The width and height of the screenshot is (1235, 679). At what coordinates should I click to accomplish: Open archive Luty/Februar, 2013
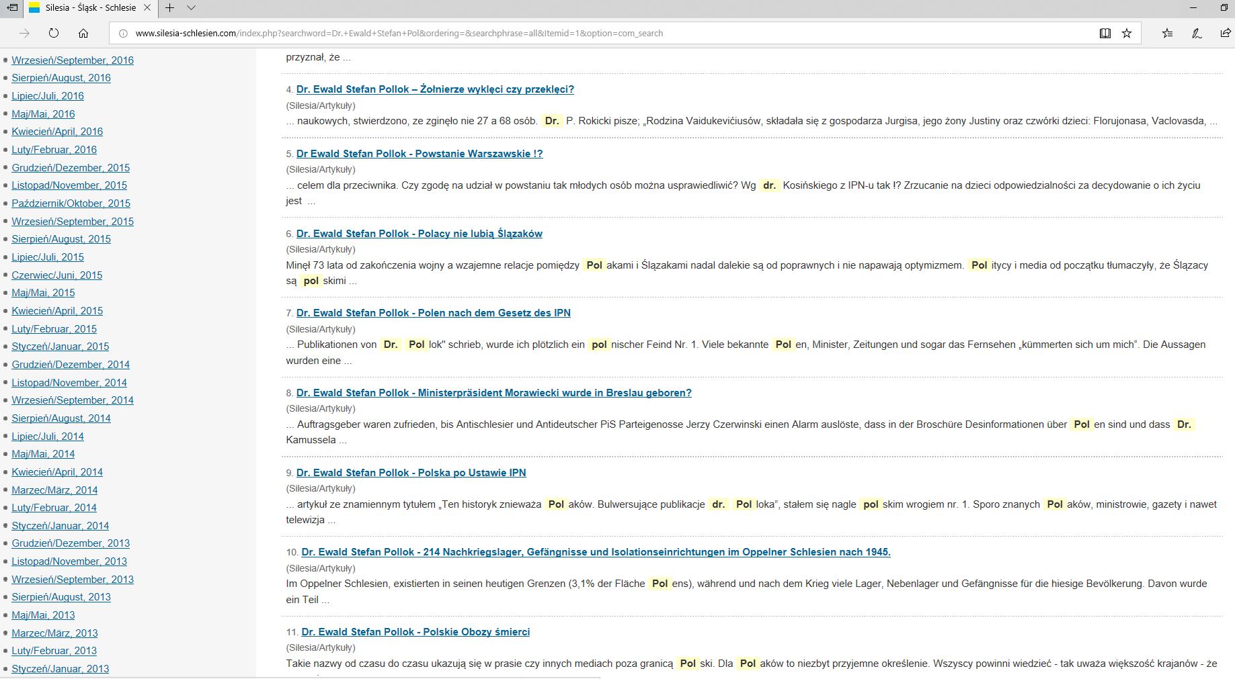pos(54,651)
